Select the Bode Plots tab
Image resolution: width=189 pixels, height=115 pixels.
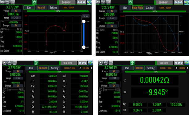point(138,8)
